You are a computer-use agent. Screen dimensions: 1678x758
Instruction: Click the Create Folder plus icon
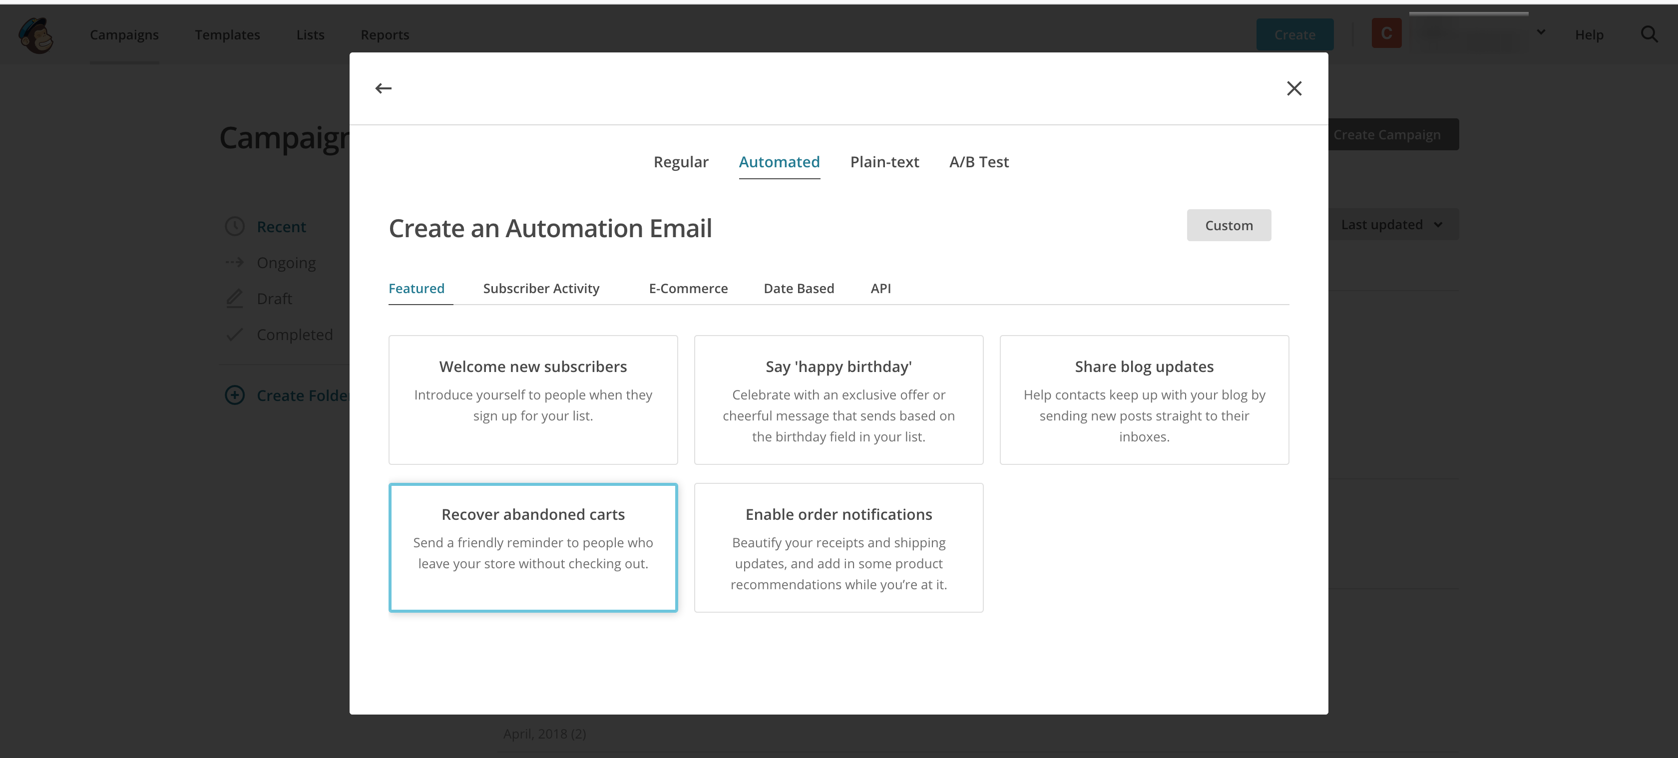[x=235, y=395]
